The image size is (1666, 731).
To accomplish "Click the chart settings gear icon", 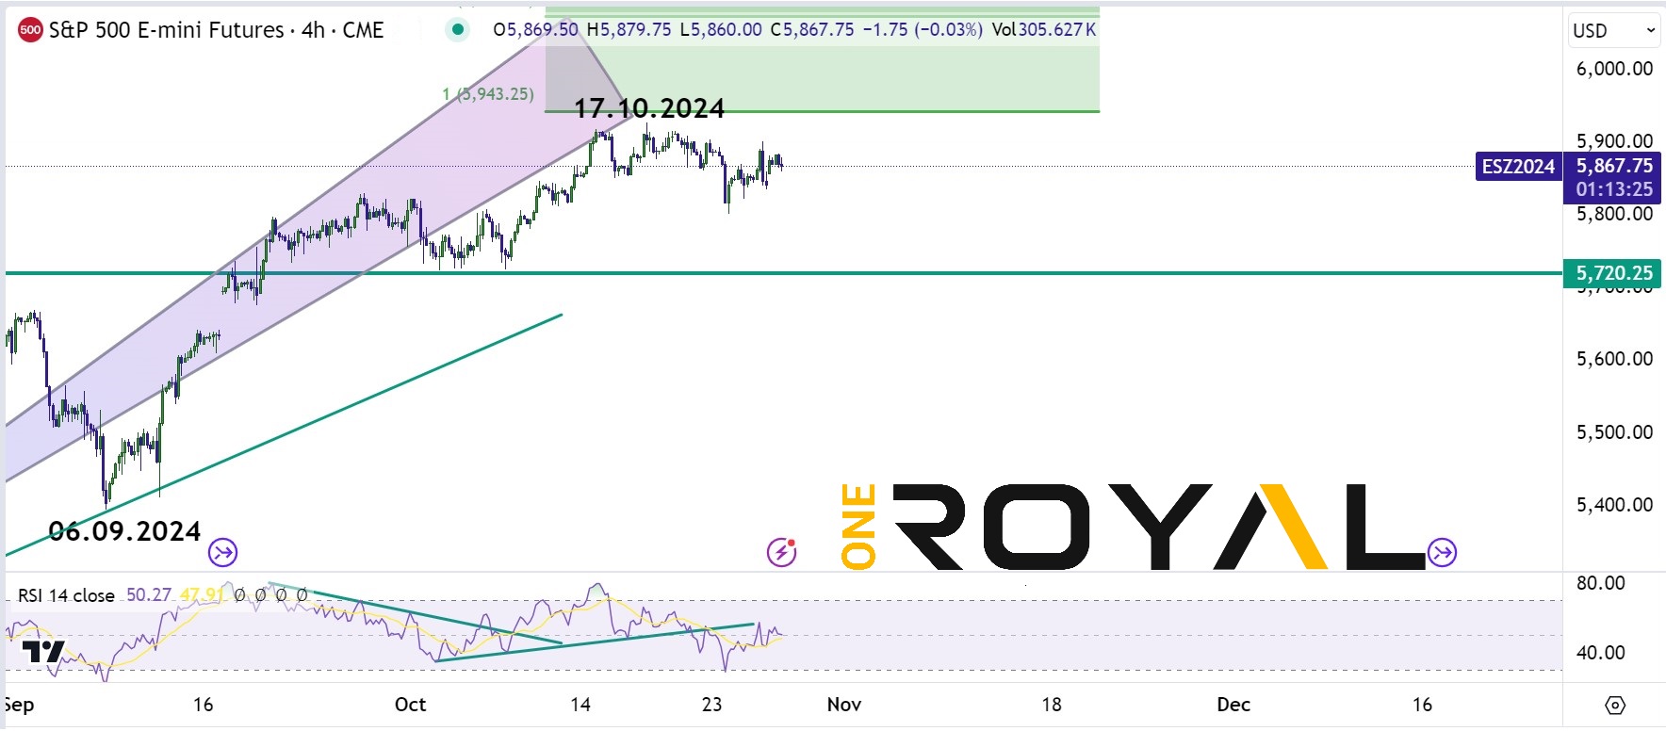I will coord(1614,705).
